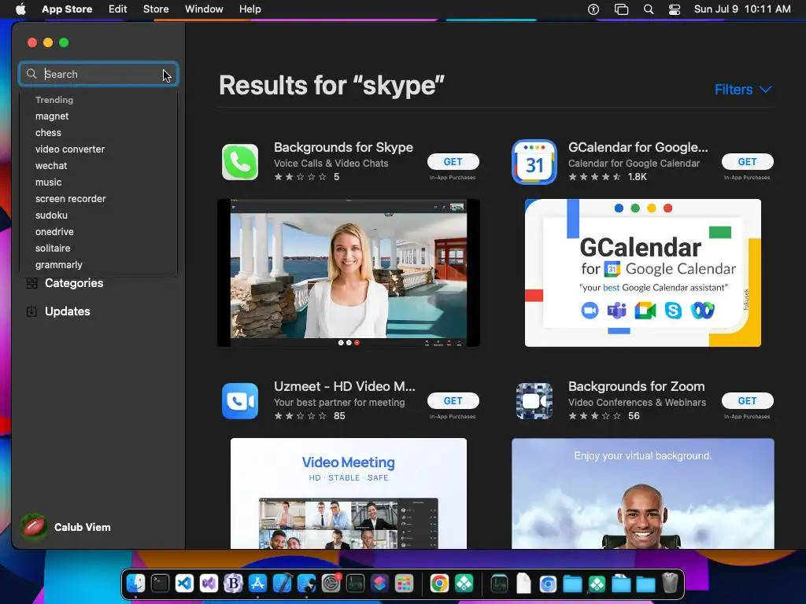
Task: Open purple Visual Studio icon in the Dock
Action: (x=209, y=584)
